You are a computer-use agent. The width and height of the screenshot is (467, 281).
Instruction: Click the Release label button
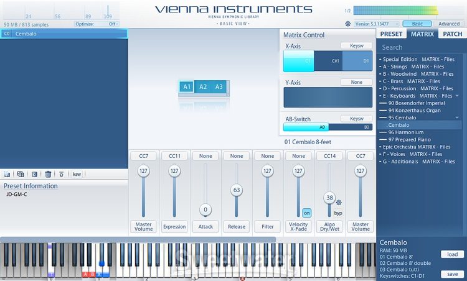click(237, 226)
